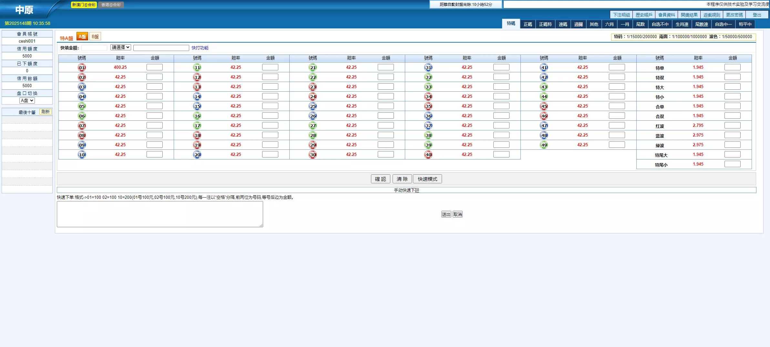Click the 特单 amount input field
The width and height of the screenshot is (770, 347).
tap(732, 67)
